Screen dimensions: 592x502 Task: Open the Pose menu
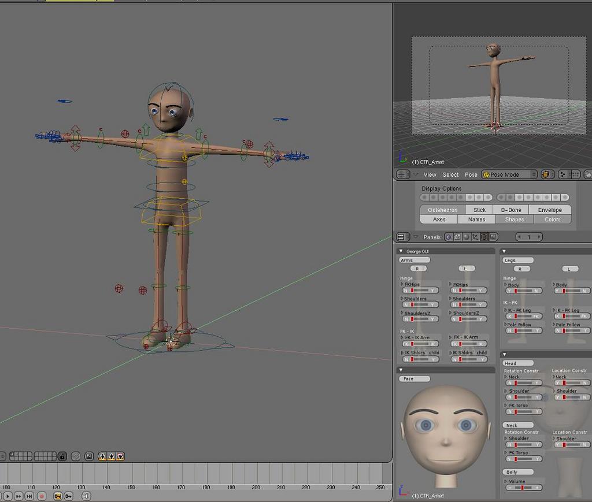471,174
